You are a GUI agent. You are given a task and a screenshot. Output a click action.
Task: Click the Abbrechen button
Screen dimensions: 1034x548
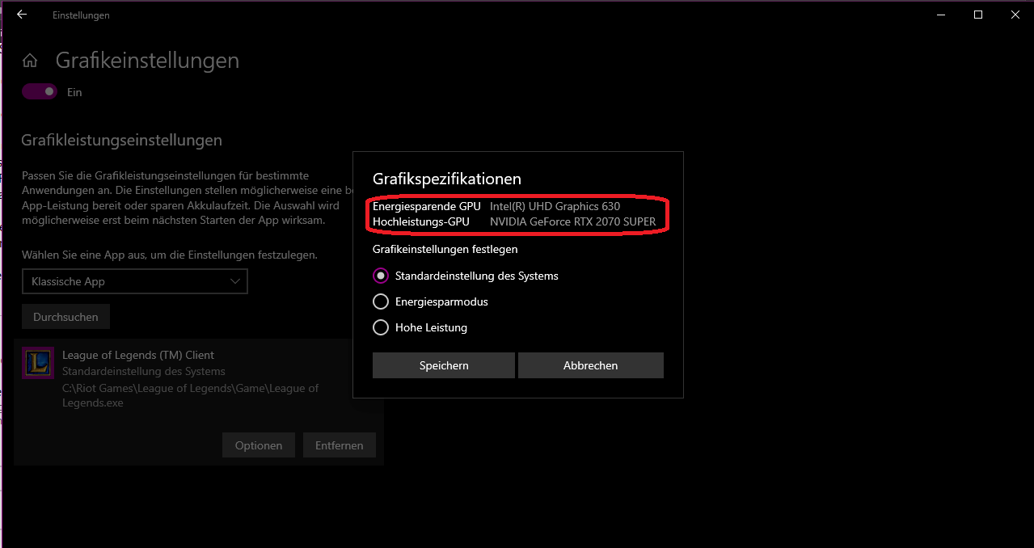[591, 365]
